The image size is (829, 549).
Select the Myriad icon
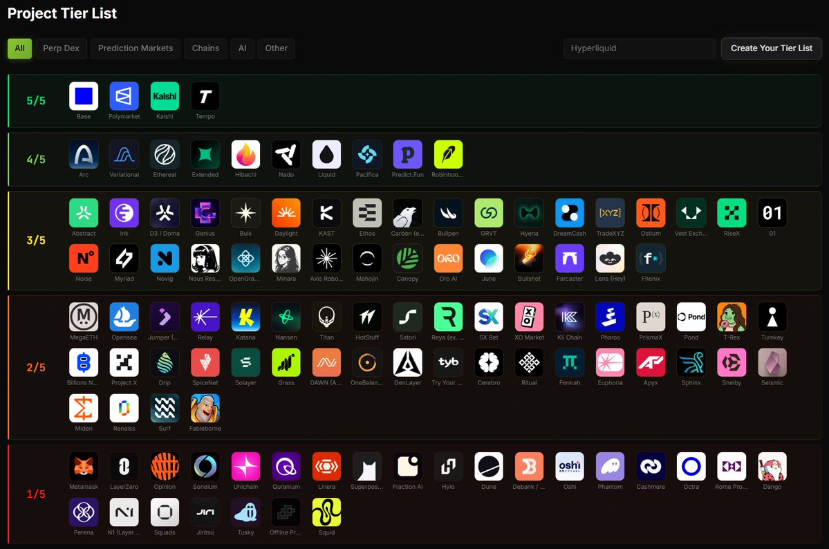(124, 259)
